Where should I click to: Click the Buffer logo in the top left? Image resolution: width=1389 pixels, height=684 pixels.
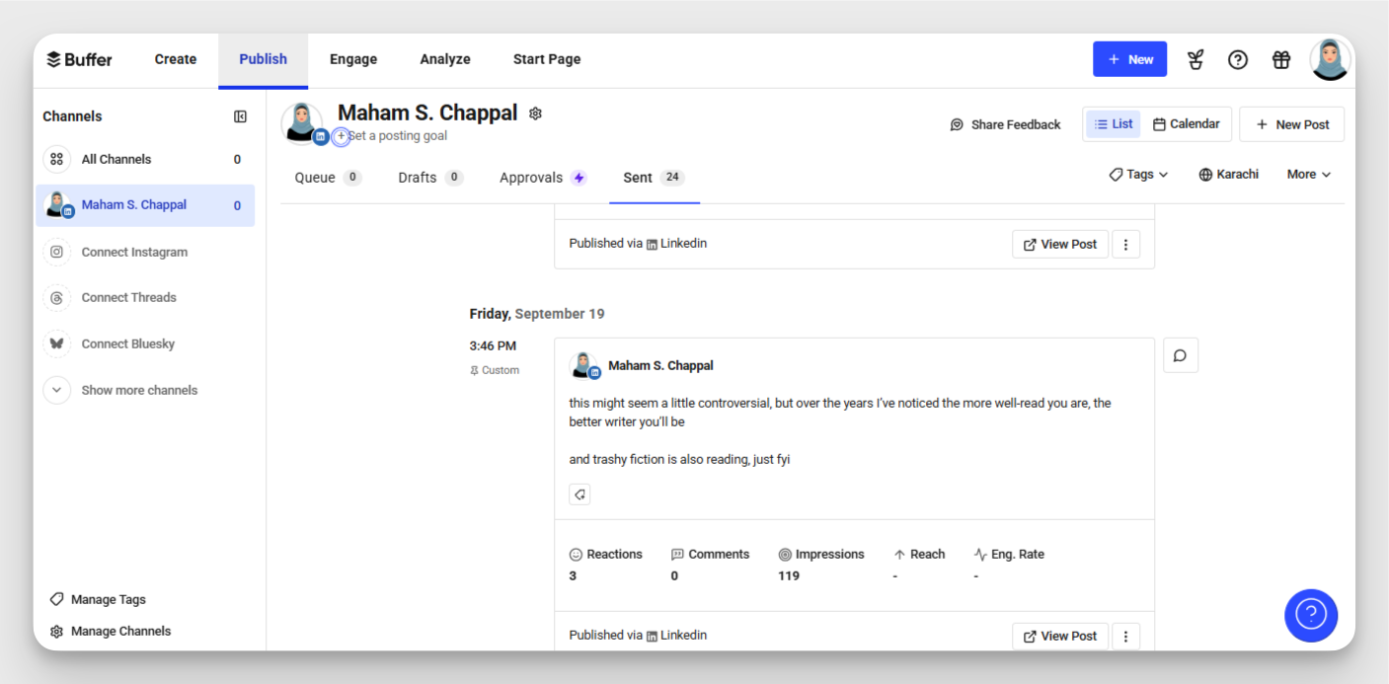79,58
